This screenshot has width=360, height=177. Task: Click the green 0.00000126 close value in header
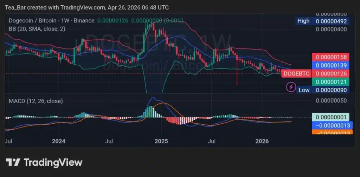pos(113,21)
